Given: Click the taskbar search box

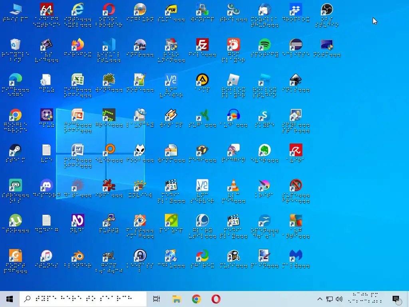Looking at the screenshot, I should 83,299.
